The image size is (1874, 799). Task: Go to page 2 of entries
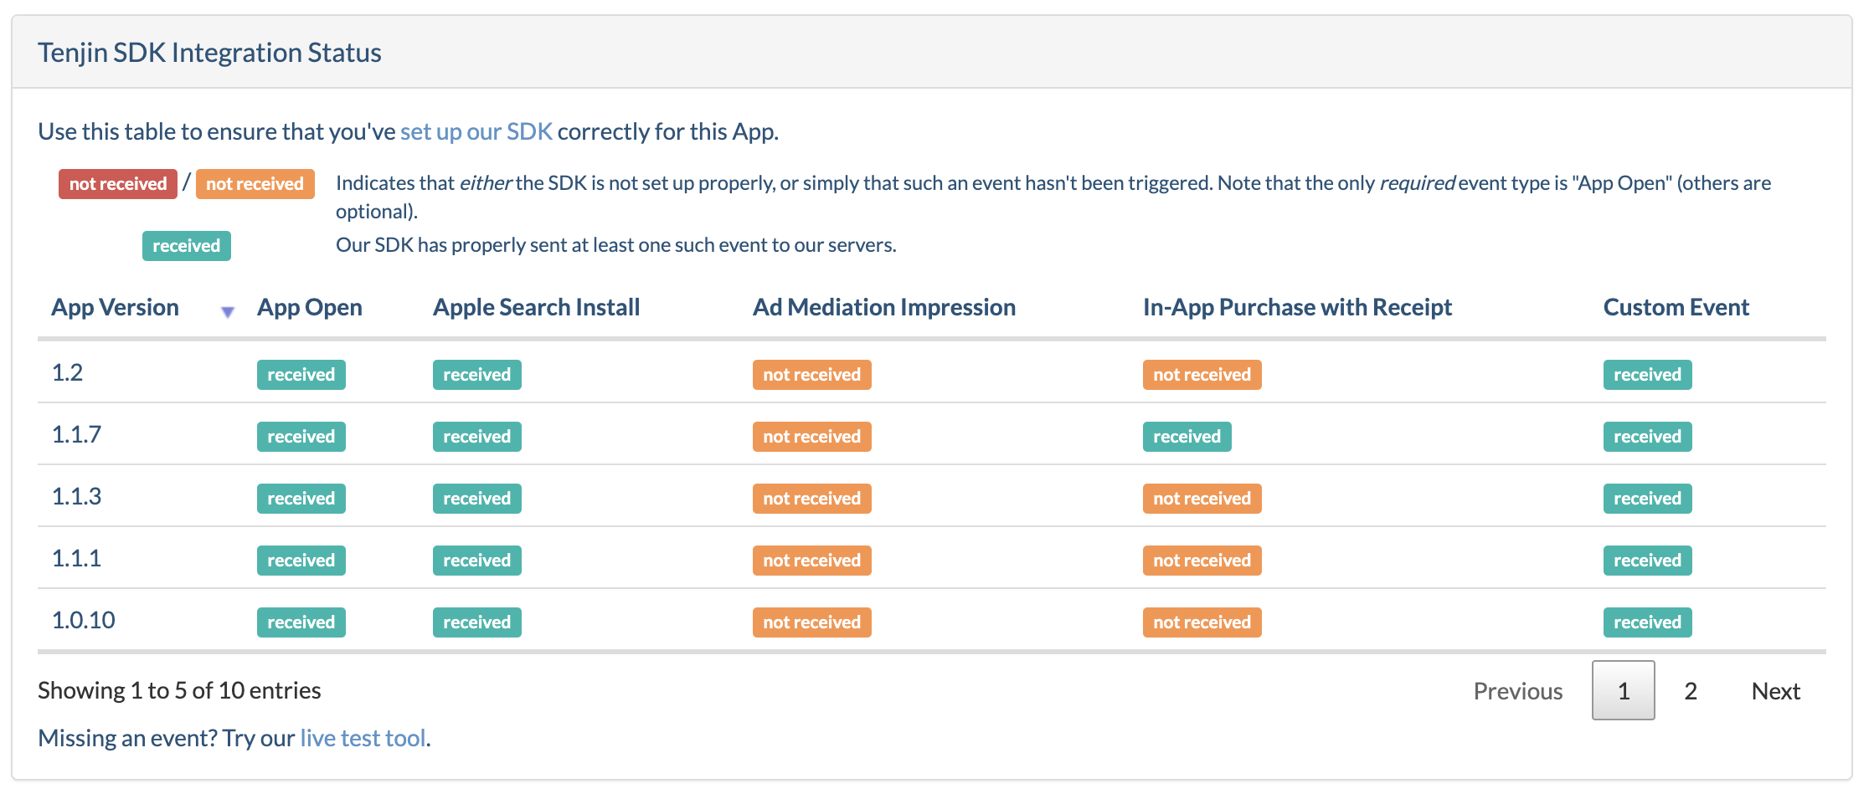click(x=1691, y=691)
